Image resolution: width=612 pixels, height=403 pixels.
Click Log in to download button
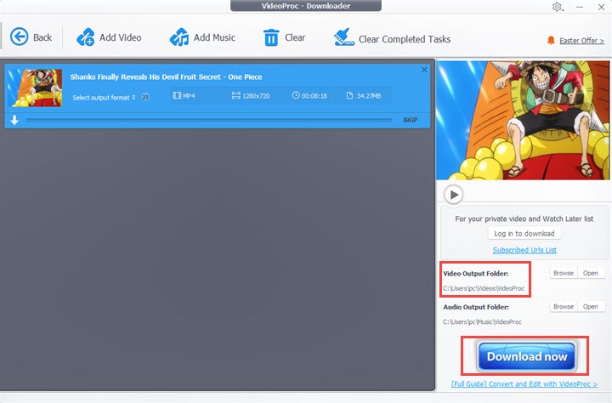[x=524, y=234]
